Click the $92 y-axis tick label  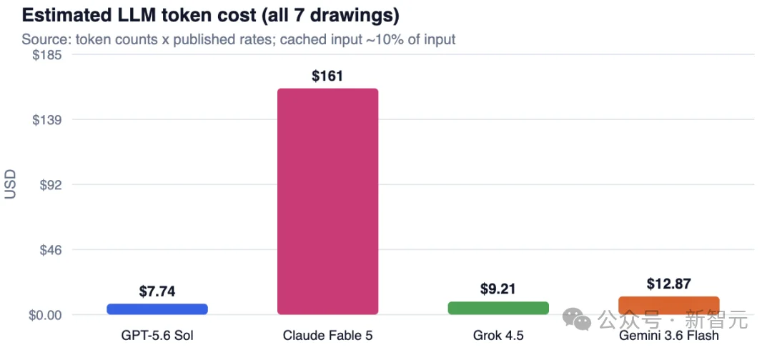tap(51, 185)
